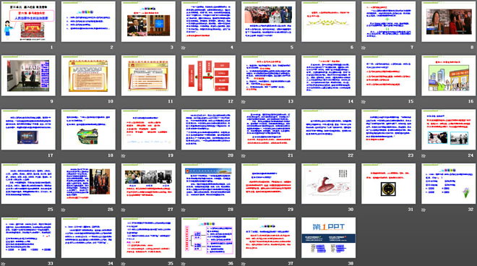This screenshot has width=477, height=266.
Task: Select slide 36 pink mind-map thumbnail
Action: point(208,237)
